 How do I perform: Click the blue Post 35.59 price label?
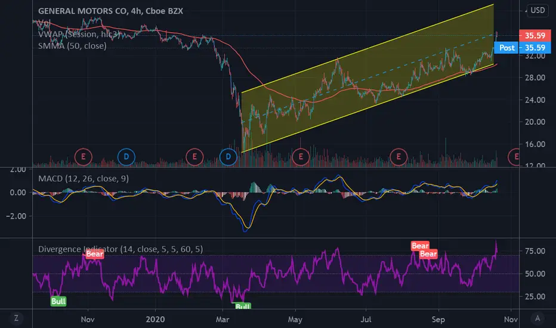click(x=523, y=48)
